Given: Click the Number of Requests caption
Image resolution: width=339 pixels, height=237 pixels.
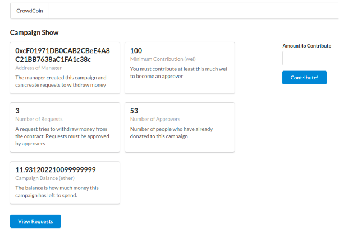Looking at the screenshot, I should (x=39, y=119).
